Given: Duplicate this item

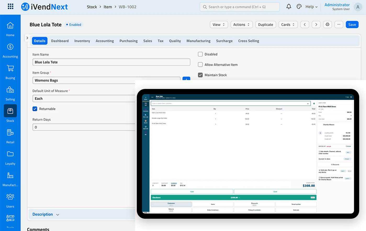Looking at the screenshot, I should (x=266, y=25).
